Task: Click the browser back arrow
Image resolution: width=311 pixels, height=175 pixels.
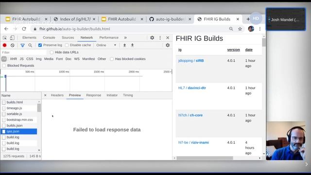Action: coord(6,29)
